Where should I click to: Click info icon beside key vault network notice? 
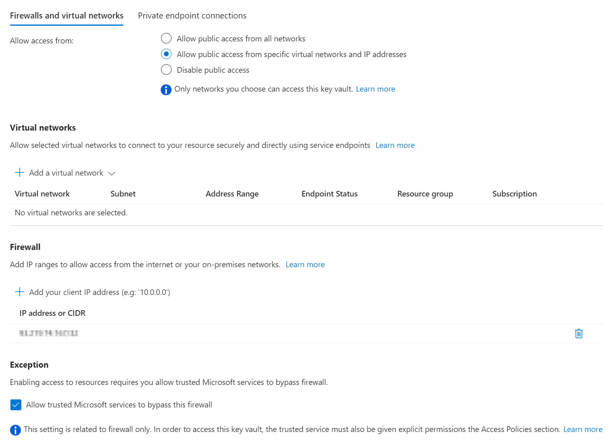(166, 90)
